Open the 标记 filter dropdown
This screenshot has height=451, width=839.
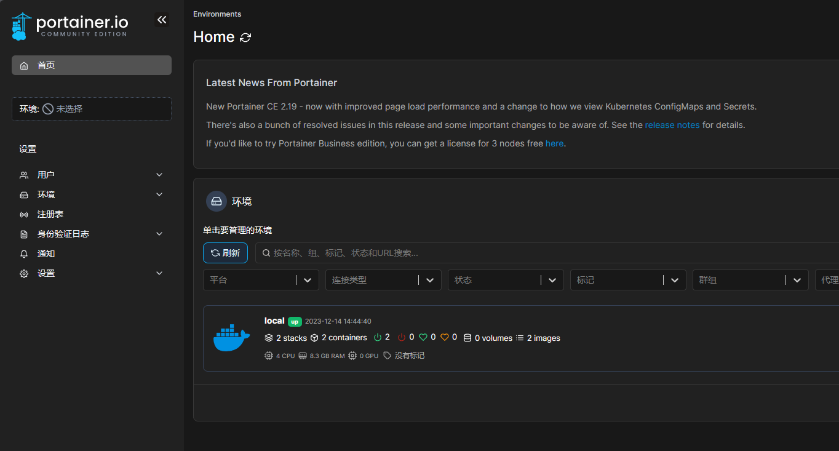point(628,280)
